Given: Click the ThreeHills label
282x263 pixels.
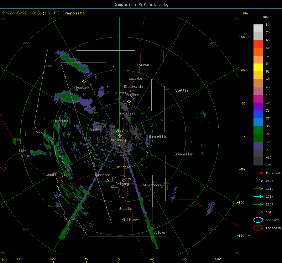Looking at the screenshot, I should click(x=158, y=137).
